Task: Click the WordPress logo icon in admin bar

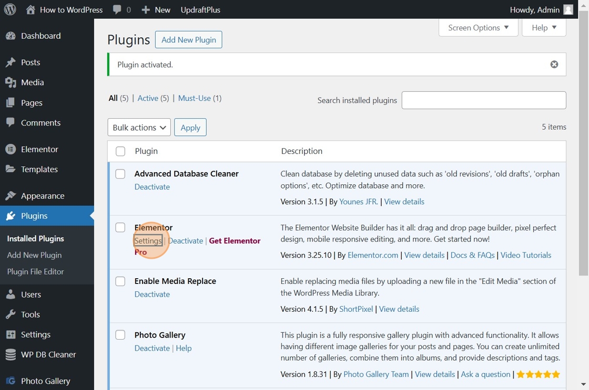Action: (x=10, y=9)
